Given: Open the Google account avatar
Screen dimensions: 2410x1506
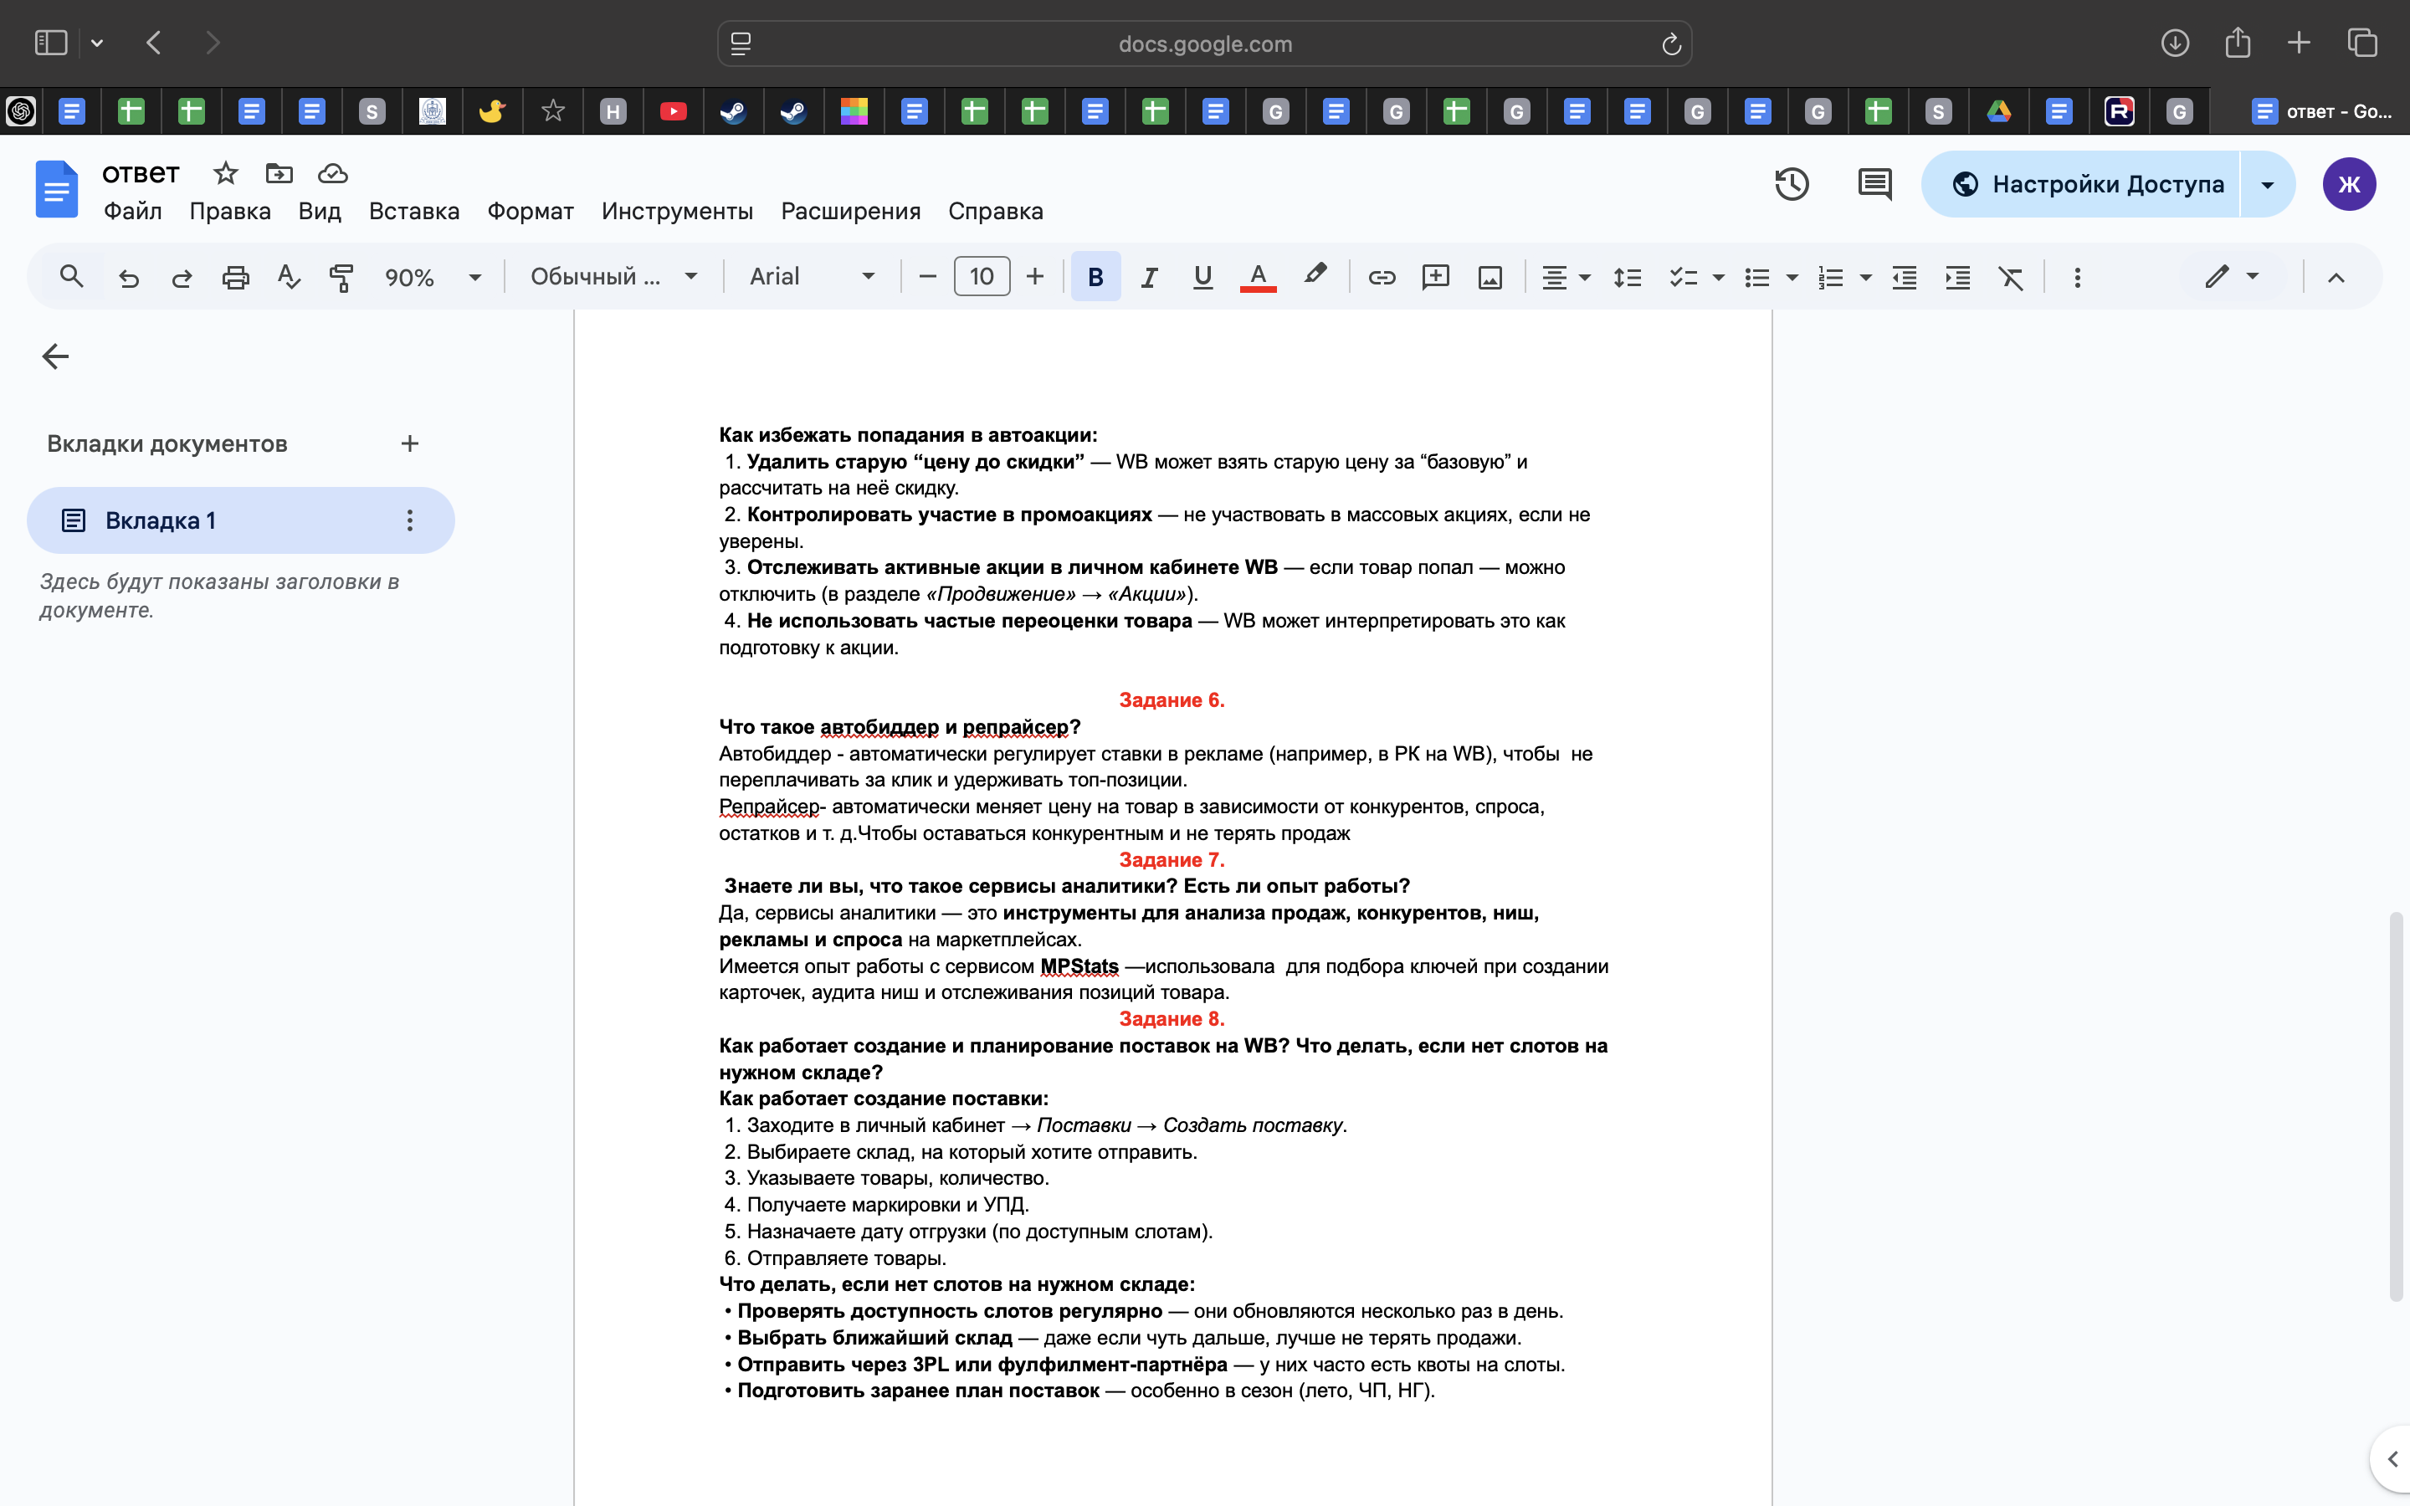Looking at the screenshot, I should [x=2349, y=184].
